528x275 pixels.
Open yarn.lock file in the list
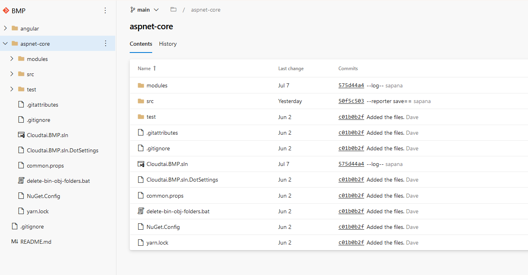pos(157,243)
